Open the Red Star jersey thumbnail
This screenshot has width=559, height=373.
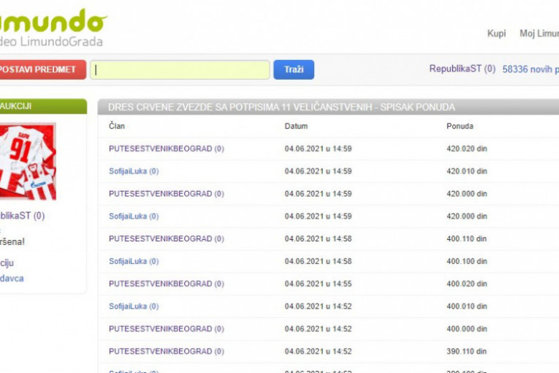tap(28, 162)
